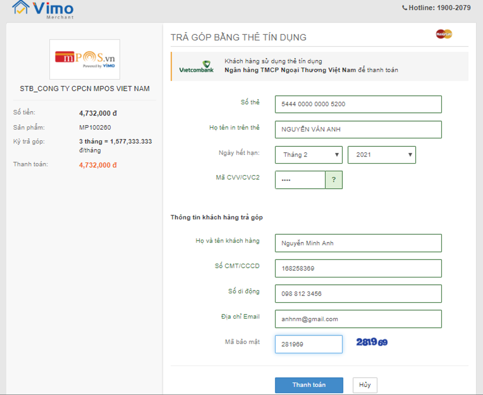The image size is (483, 395).
Task: Click the Vietcombank logo
Action: (196, 67)
